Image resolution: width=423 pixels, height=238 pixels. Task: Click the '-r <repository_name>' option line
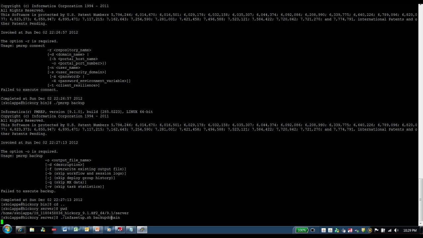(69, 50)
